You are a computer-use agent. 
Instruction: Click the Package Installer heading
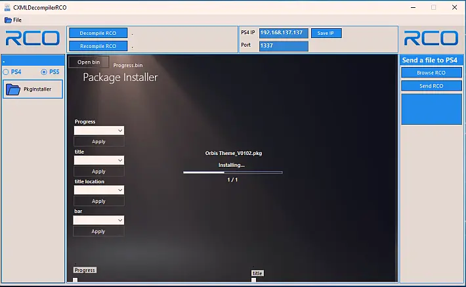[120, 77]
